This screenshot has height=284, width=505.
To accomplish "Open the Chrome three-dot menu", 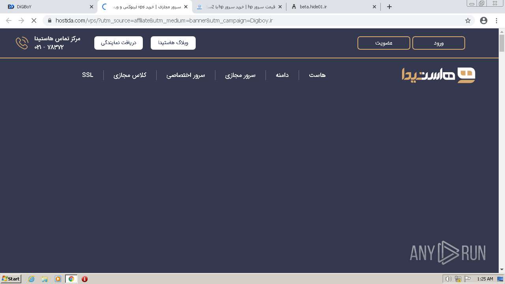I will [x=496, y=21].
